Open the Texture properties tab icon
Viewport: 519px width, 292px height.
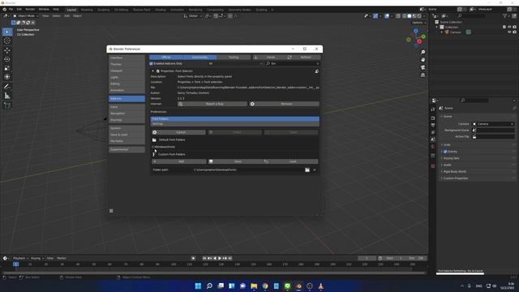(433, 166)
